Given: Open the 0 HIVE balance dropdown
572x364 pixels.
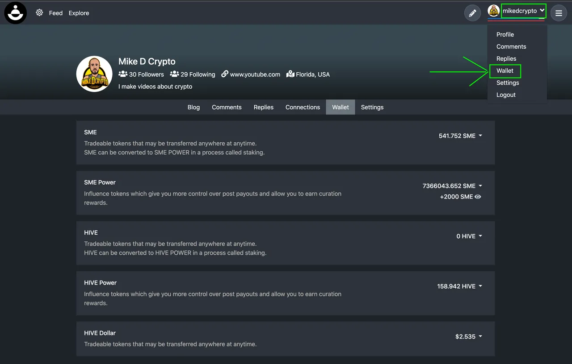Looking at the screenshot, I should point(469,236).
